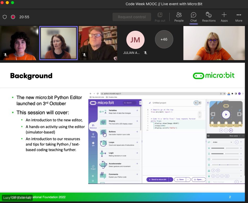The width and height of the screenshot is (248, 203).
Task: Click the light level slider in simulator
Action: (x=225, y=148)
